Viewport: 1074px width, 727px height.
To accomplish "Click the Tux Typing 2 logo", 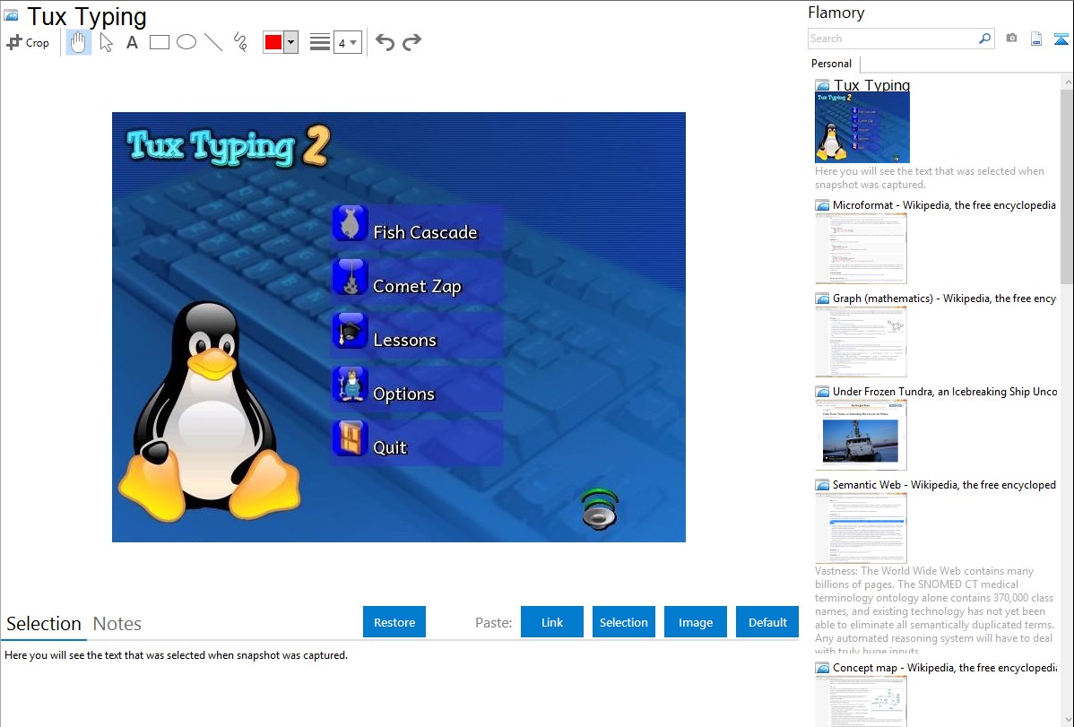I will coord(228,146).
